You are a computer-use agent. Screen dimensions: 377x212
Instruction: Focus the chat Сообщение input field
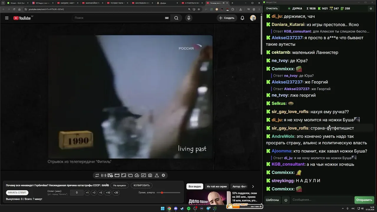[322, 200]
